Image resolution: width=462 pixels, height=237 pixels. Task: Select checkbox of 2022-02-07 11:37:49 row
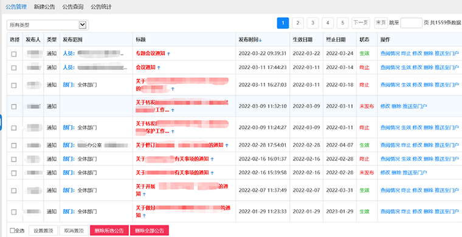pos(14,191)
